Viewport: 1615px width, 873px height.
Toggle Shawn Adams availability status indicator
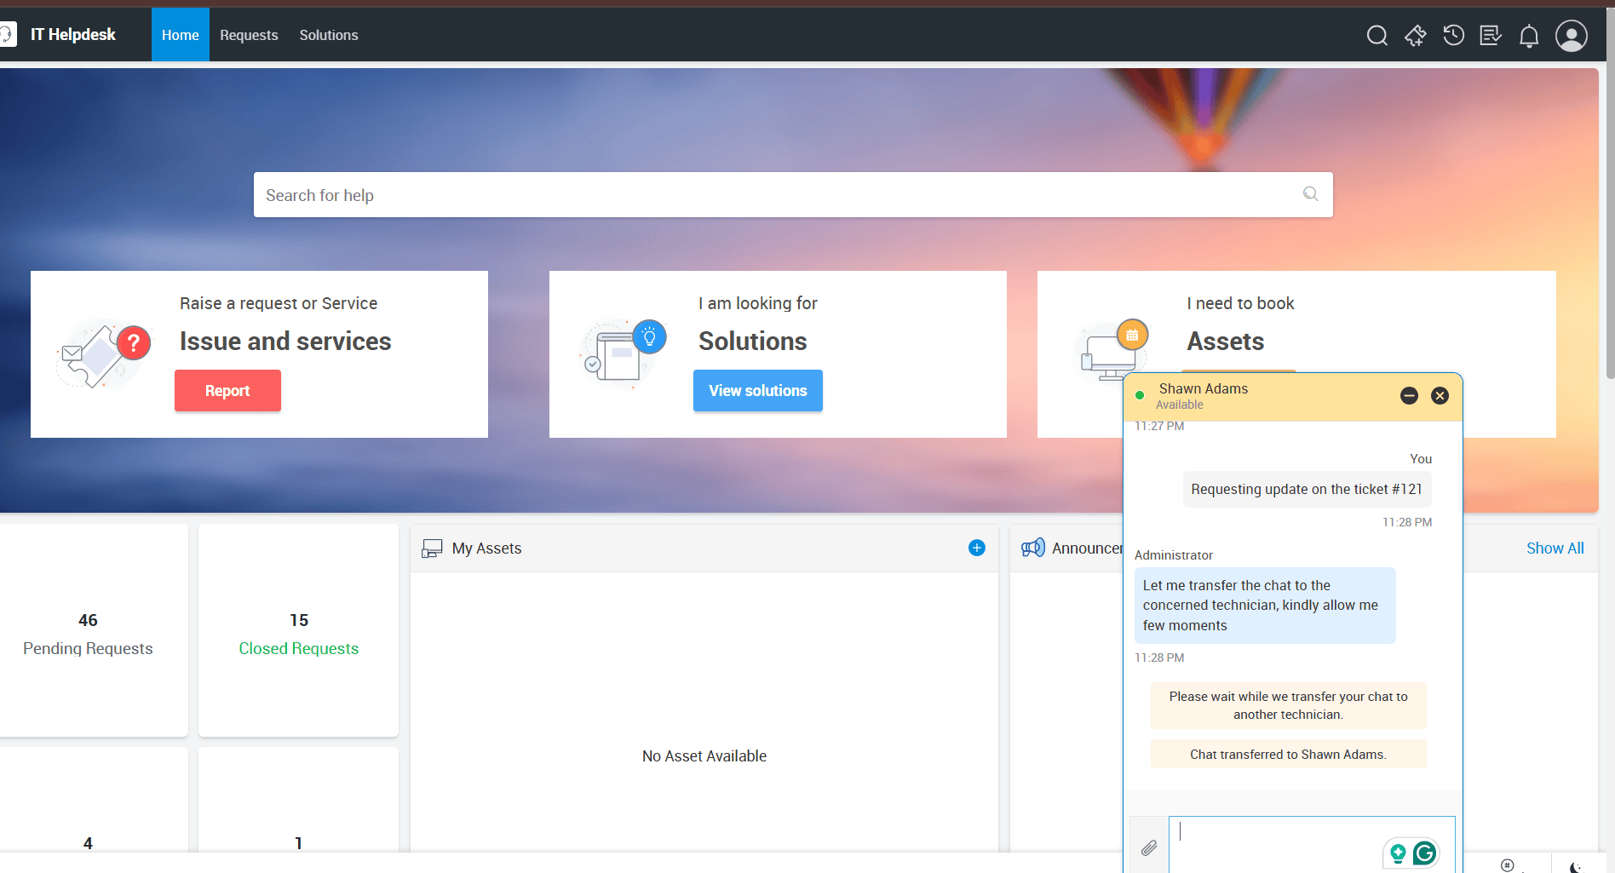tap(1141, 395)
